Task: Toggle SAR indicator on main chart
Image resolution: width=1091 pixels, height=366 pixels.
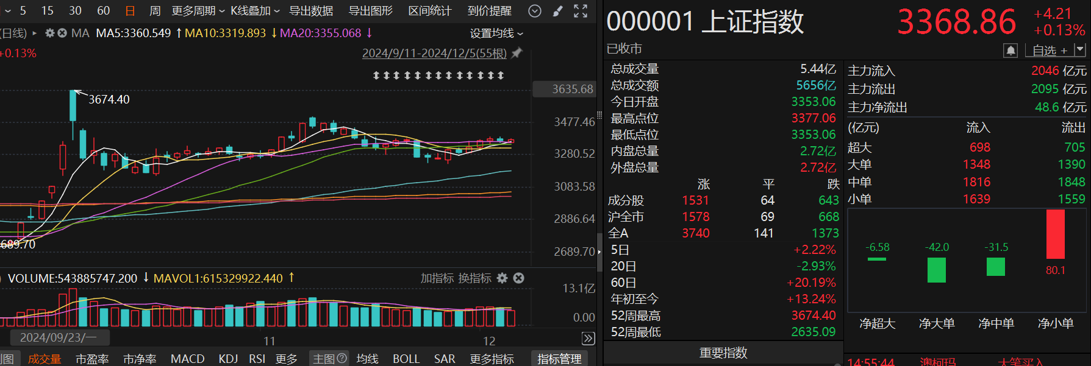Action: click(445, 359)
